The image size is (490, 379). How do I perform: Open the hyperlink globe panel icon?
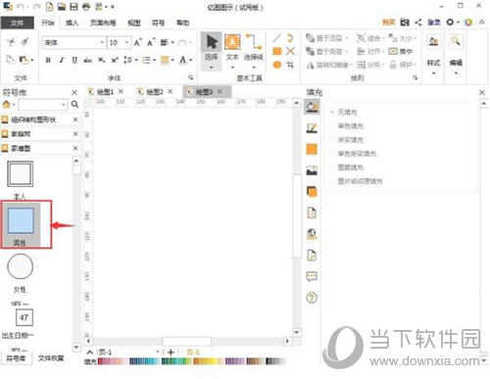click(312, 234)
